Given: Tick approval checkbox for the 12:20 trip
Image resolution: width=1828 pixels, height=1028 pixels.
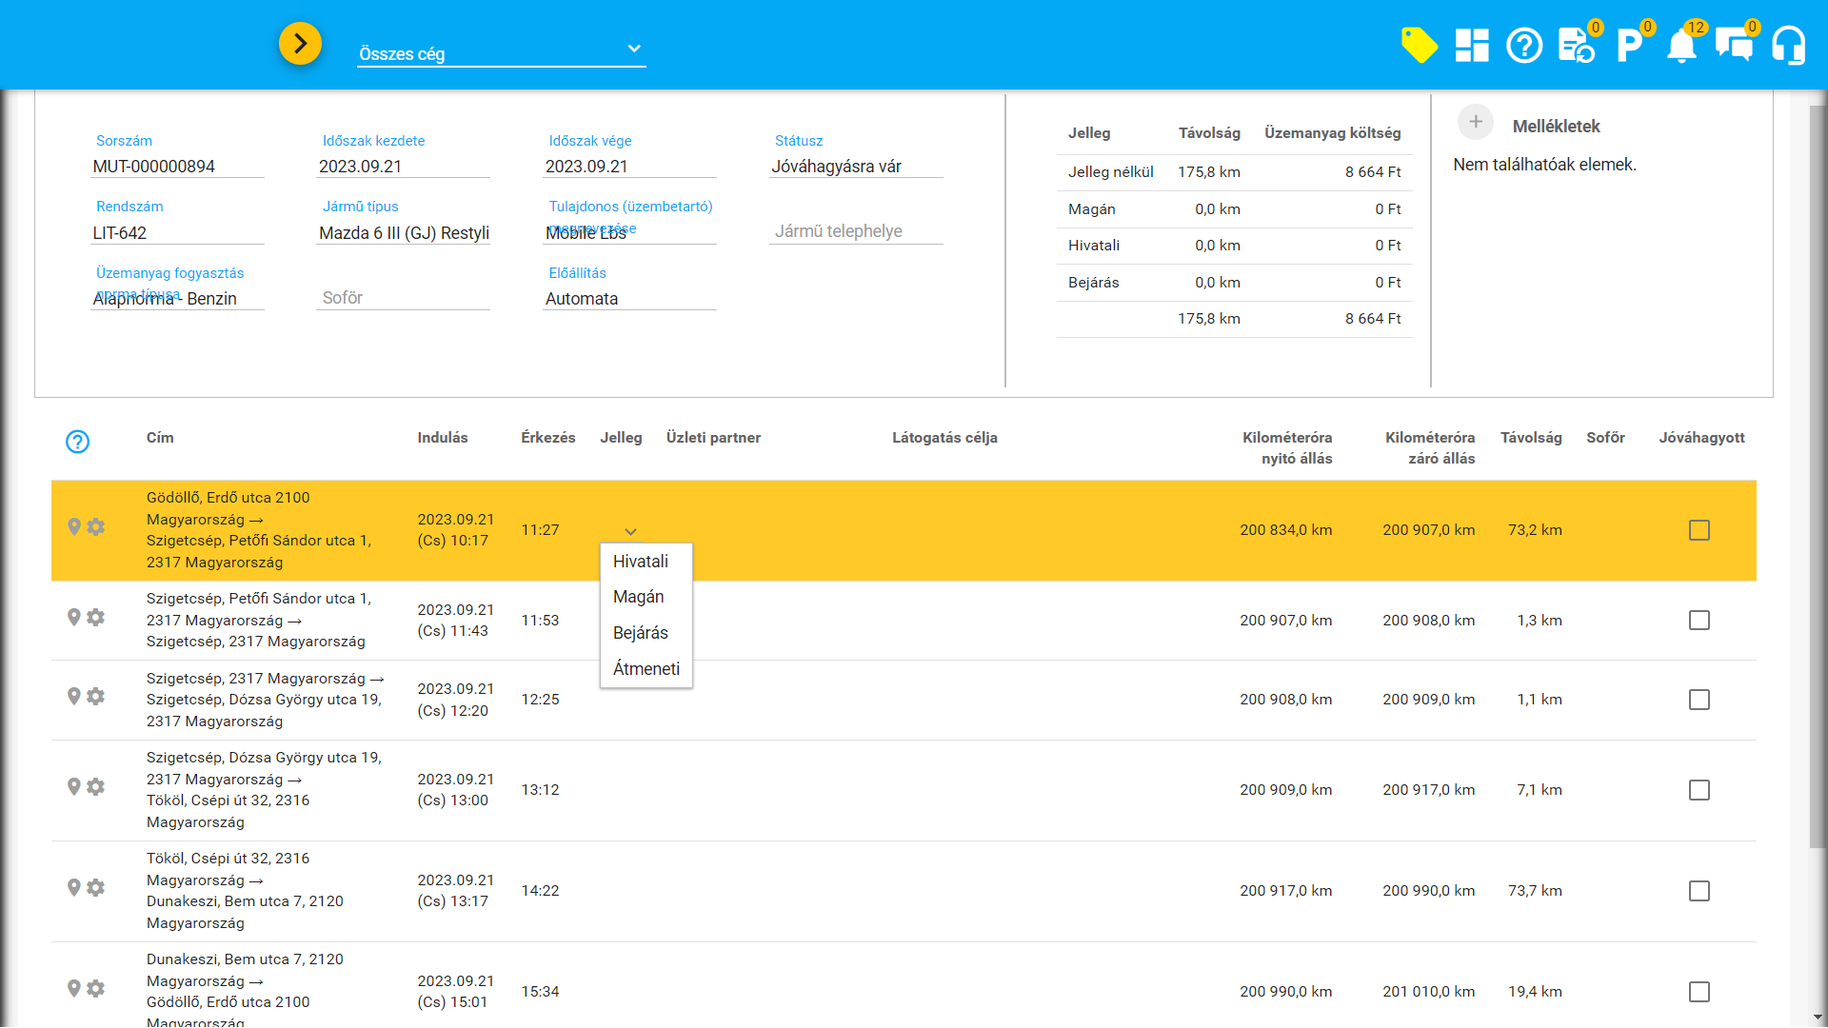Looking at the screenshot, I should click(x=1699, y=700).
